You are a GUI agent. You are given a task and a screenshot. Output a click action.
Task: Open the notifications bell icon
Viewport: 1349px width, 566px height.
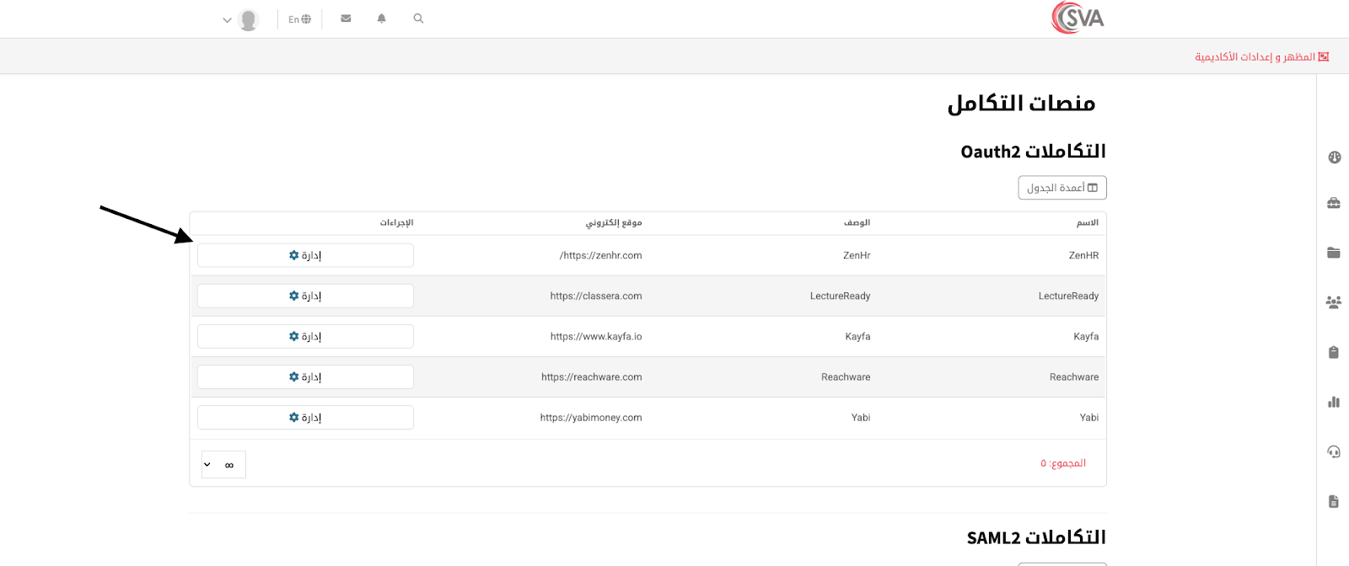click(x=381, y=19)
